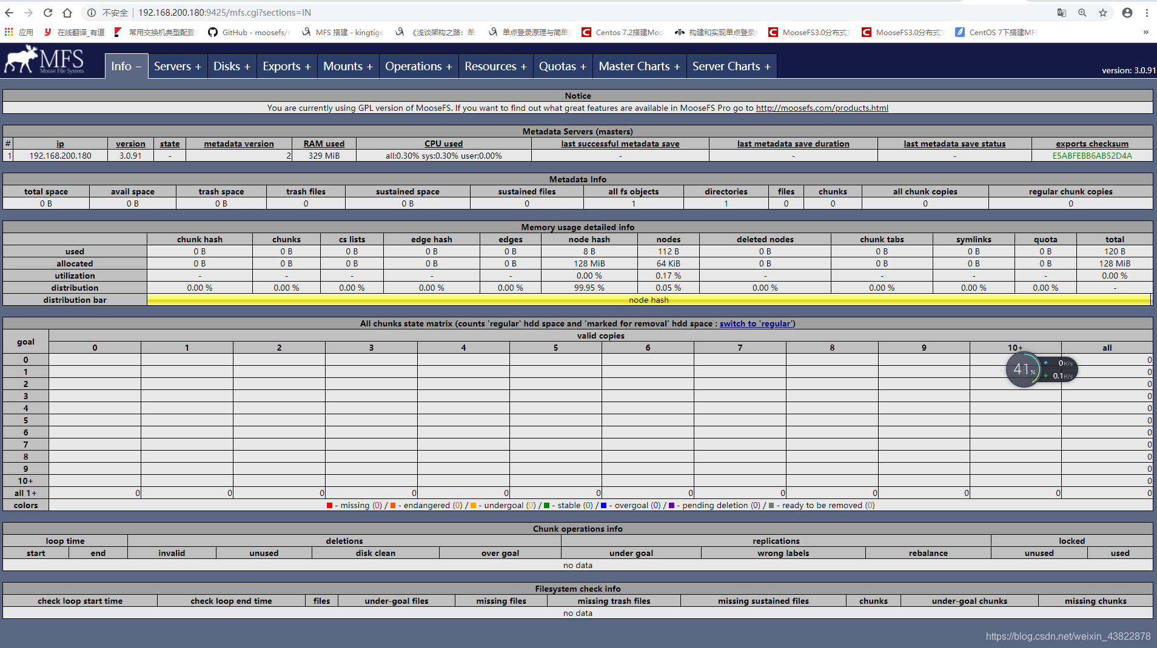This screenshot has width=1157, height=648.
Task: Click the site info insecure icon
Action: click(91, 13)
